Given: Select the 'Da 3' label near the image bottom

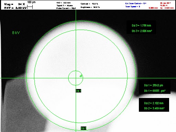Looking at the screenshot, I should [84, 128].
